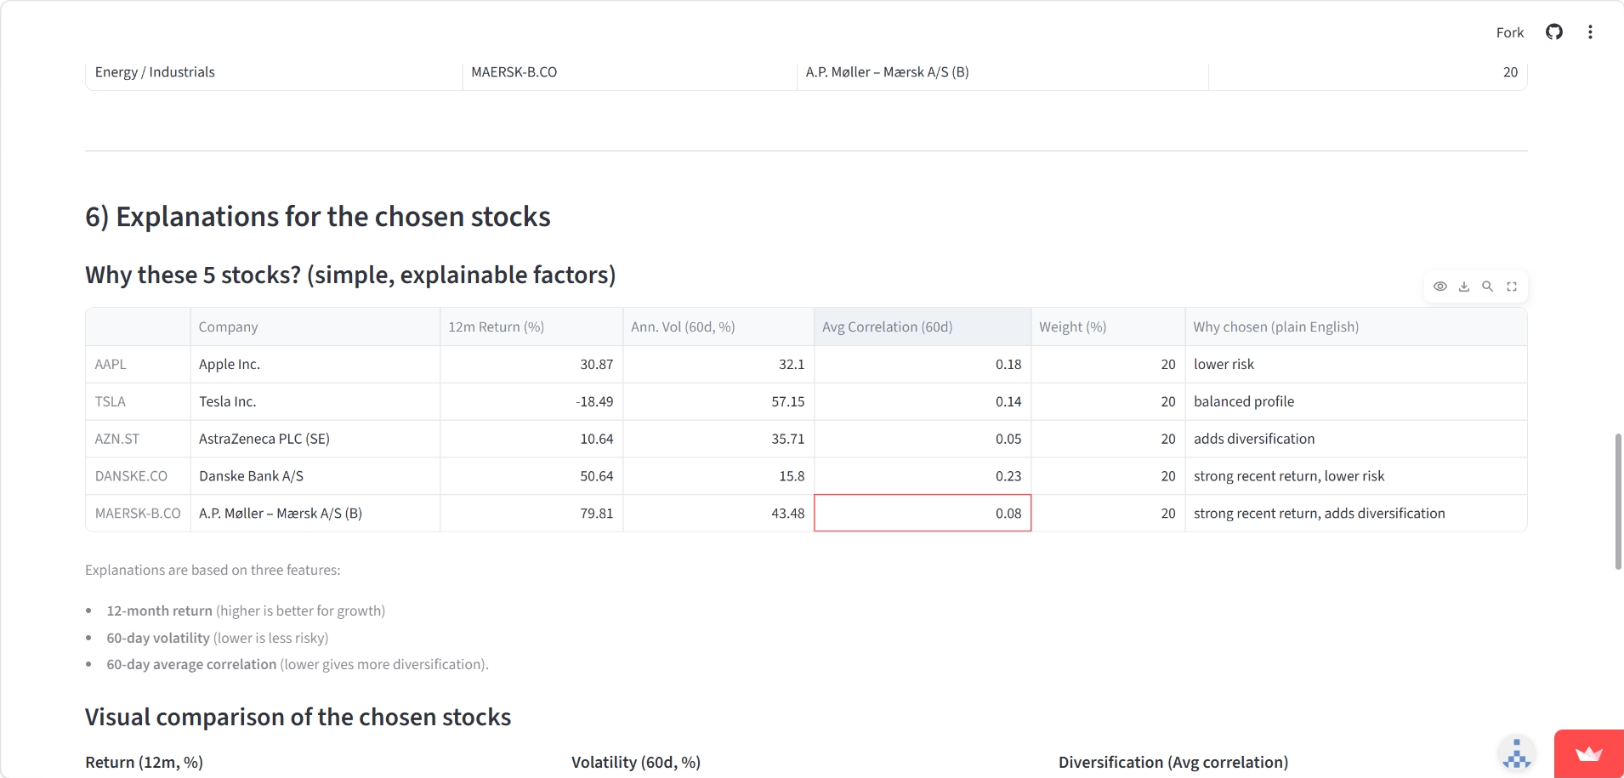Click the 0.18 correlation cell

[x=923, y=364]
